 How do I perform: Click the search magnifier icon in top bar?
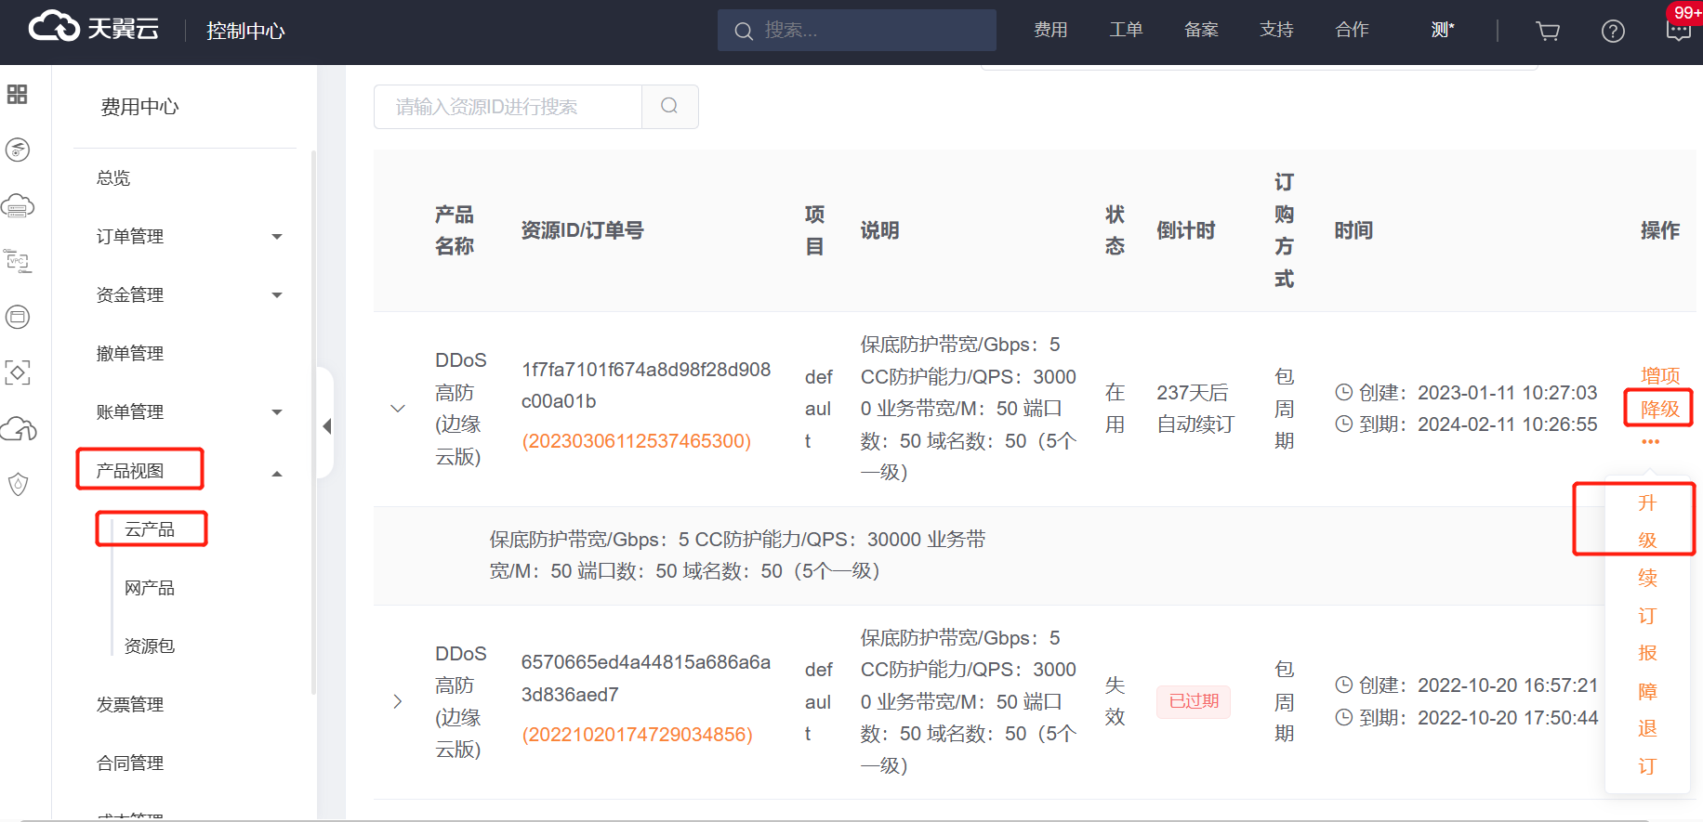[744, 31]
